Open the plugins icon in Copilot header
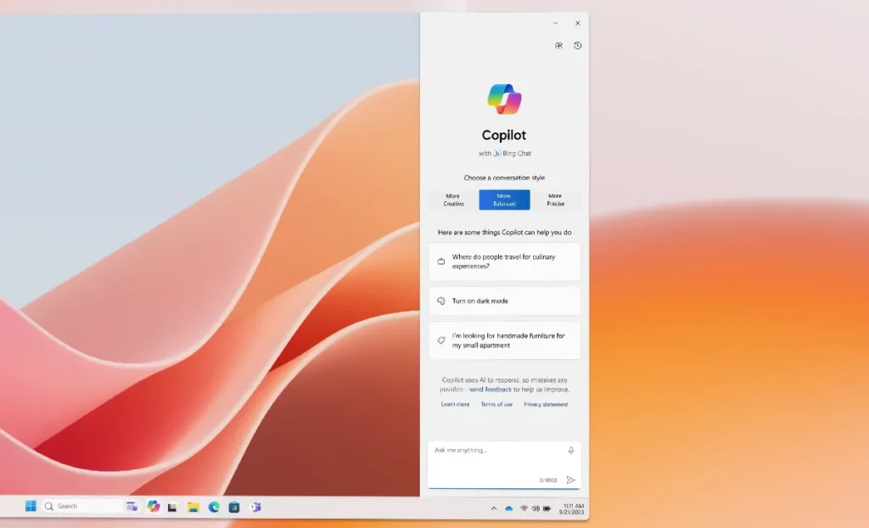Image resolution: width=869 pixels, height=528 pixels. point(558,46)
